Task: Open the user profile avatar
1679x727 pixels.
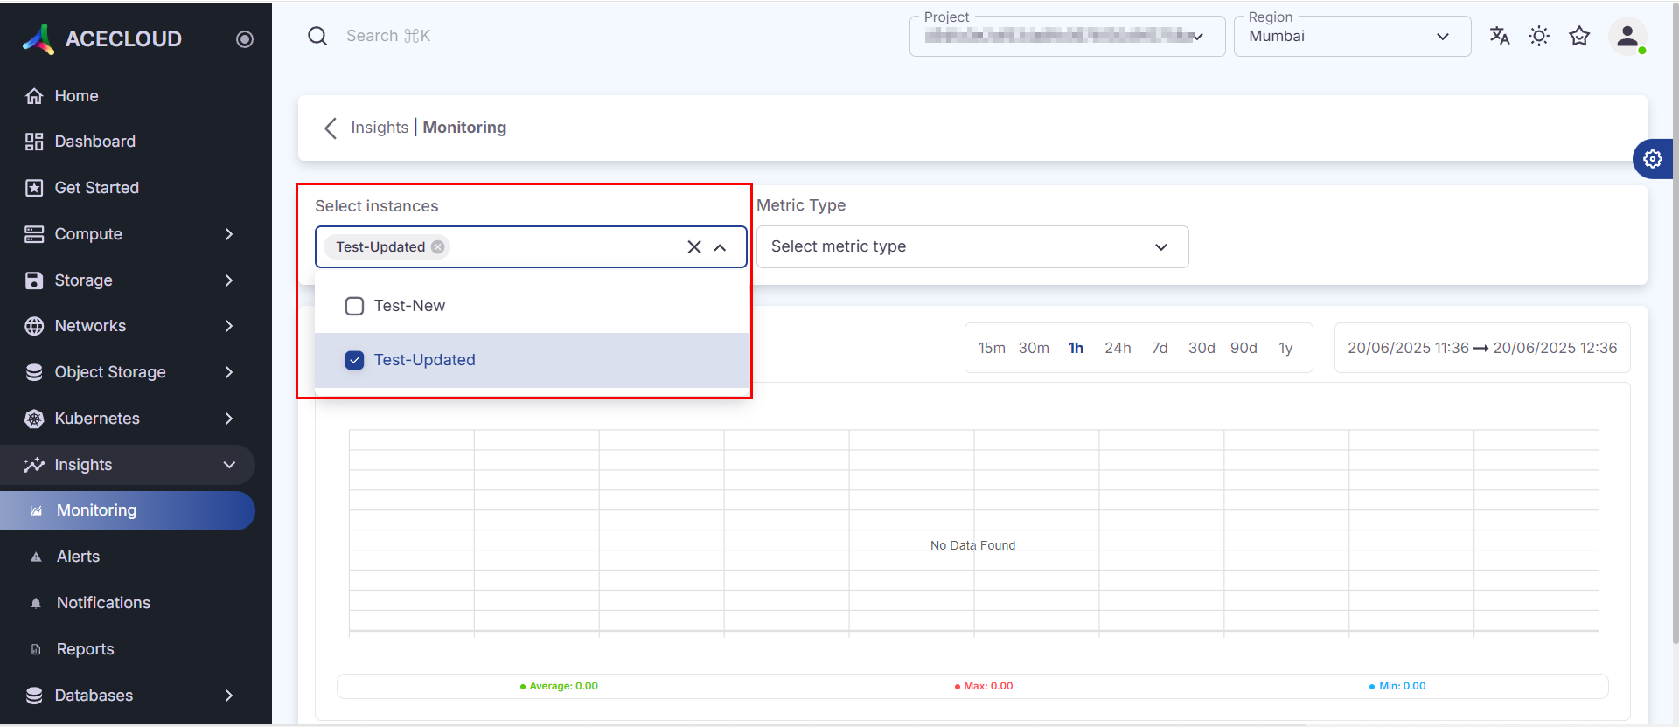Action: [1627, 37]
